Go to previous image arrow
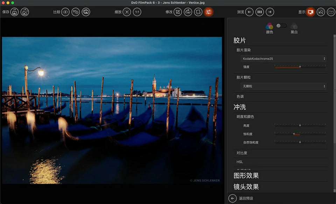Image resolution: width=336 pixels, height=204 pixels. [x=249, y=12]
